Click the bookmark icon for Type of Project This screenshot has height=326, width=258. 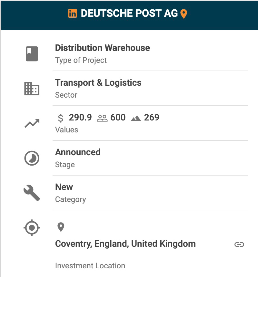pos(32,54)
